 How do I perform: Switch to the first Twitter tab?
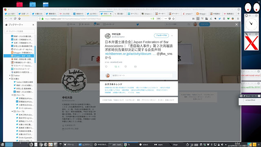[x=10, y=13]
